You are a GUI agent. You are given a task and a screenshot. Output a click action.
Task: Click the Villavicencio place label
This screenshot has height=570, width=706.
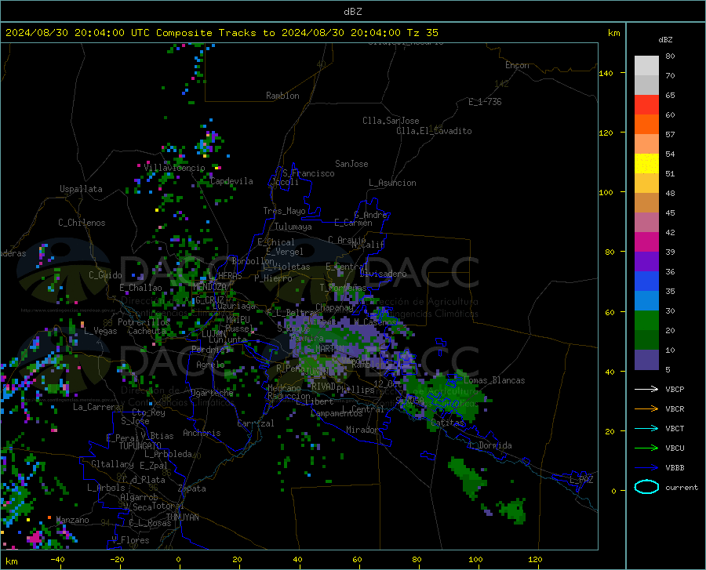click(175, 168)
